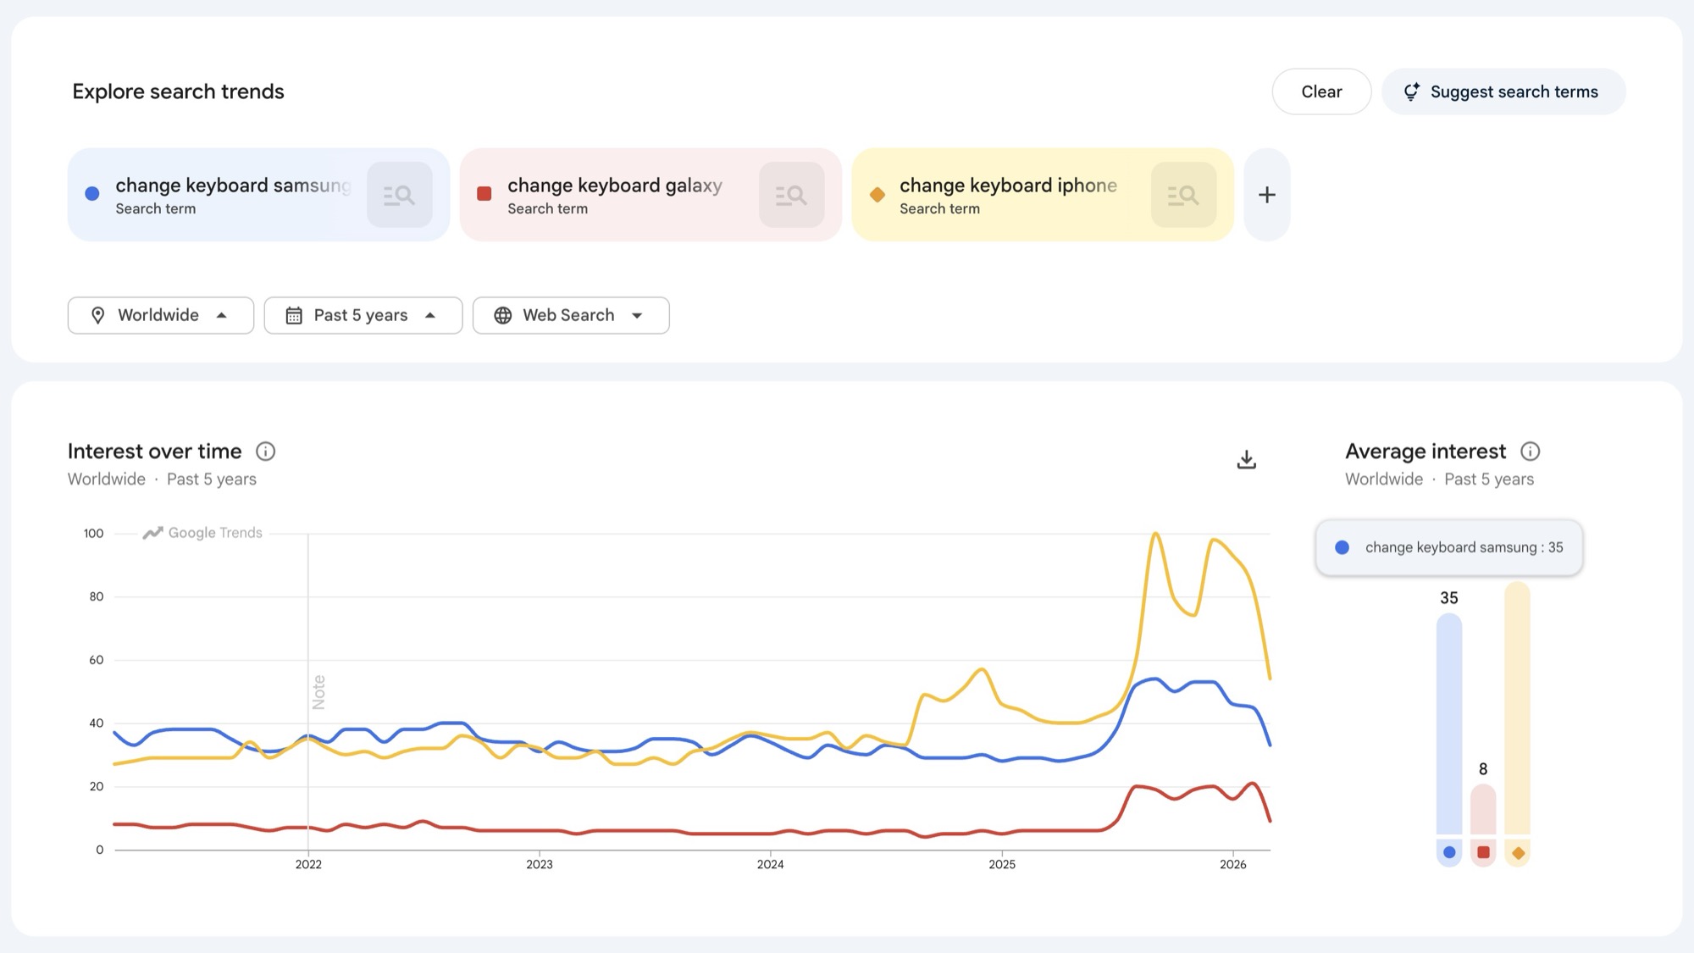The image size is (1694, 953).
Task: Select the red square marker below the middle bar
Action: (1483, 854)
